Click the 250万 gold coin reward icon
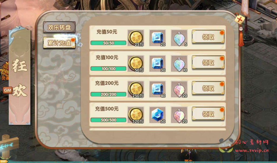The width and height of the screenshot is (277, 163). point(136,89)
